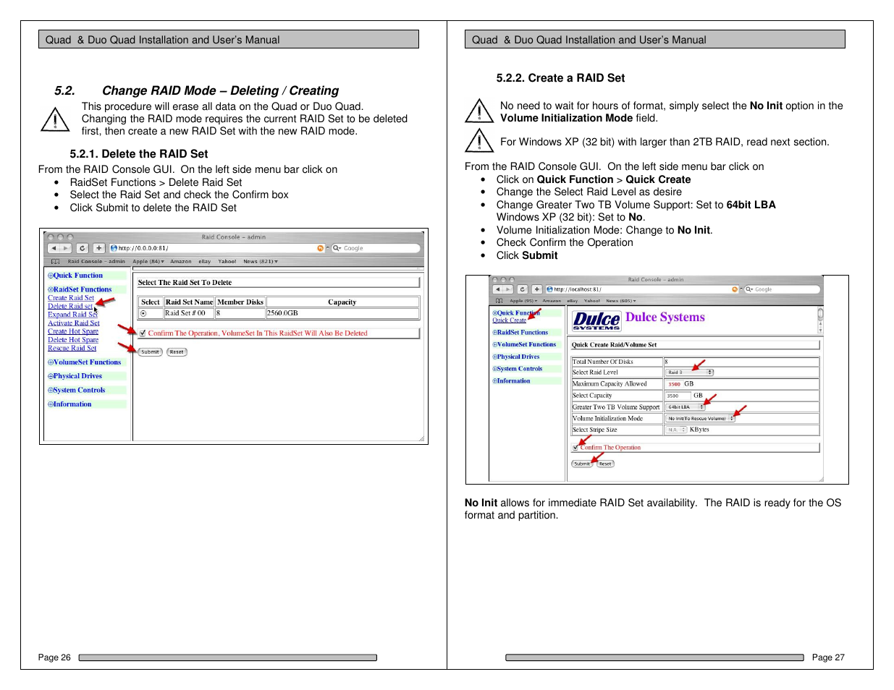Open the eBay bookmark in the 0.0.0.0:81 window
The height and width of the screenshot is (690, 894).
(205, 262)
